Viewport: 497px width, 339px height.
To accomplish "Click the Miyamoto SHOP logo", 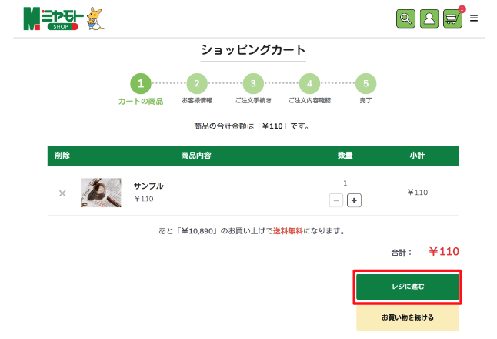I will click(54, 18).
